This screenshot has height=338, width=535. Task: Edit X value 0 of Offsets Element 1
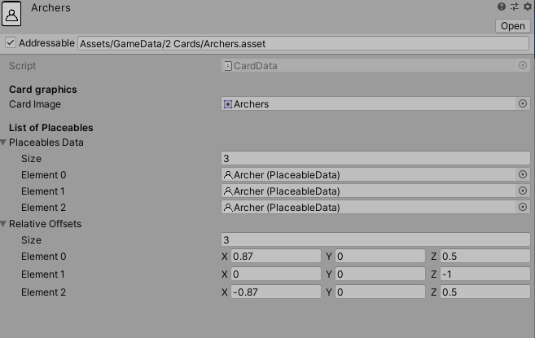[x=276, y=274]
